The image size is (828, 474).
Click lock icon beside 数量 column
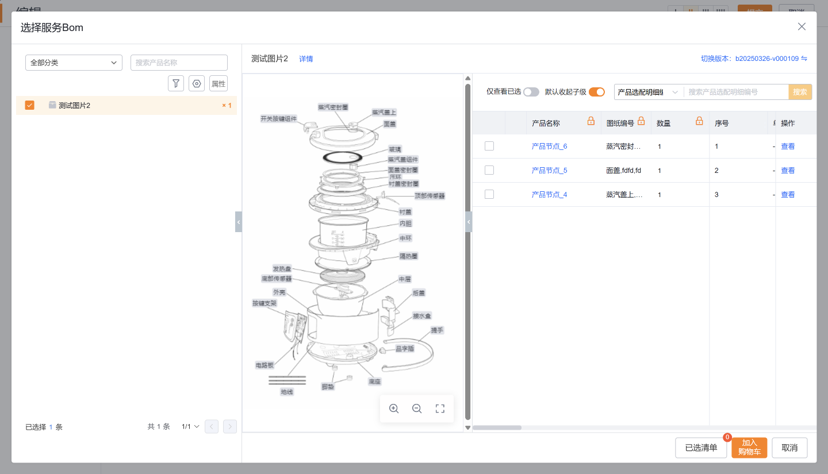point(699,121)
